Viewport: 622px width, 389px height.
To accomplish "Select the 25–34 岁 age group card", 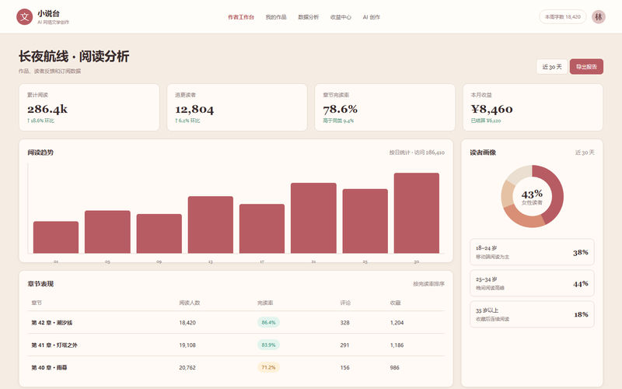I will (x=532, y=283).
